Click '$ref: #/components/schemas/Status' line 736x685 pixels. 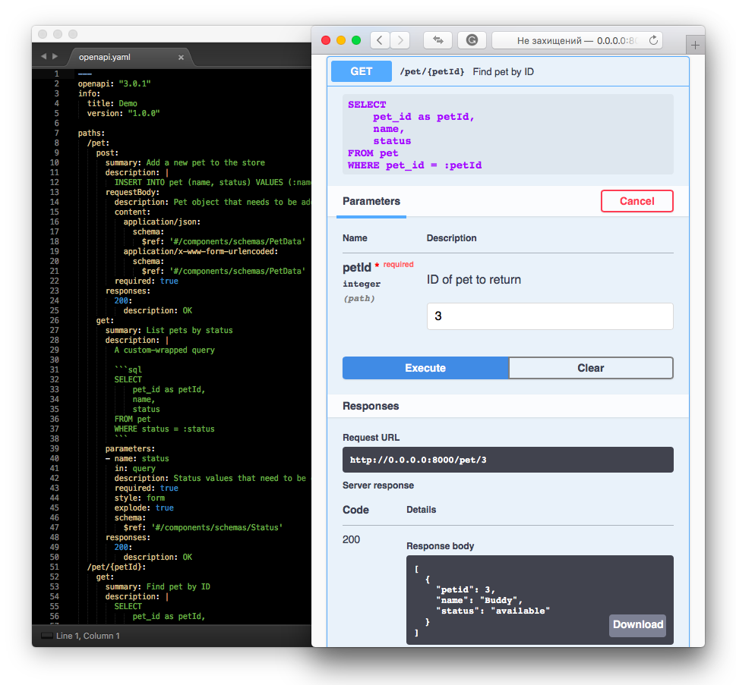(x=203, y=527)
